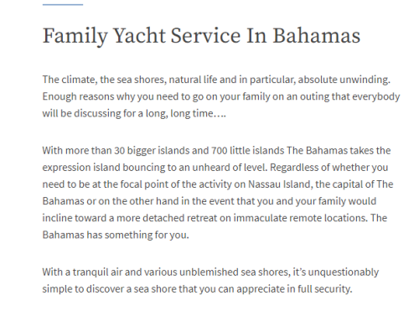Click the 'Family Yacht Service In Bahamas' heading

(201, 36)
